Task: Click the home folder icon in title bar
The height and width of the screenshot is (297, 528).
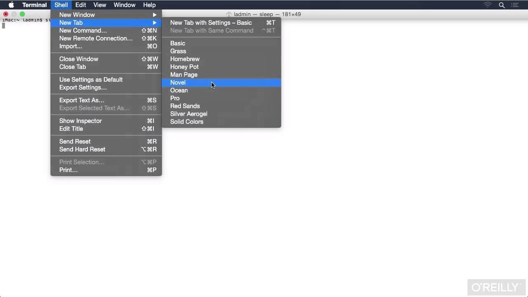Action: tap(229, 14)
